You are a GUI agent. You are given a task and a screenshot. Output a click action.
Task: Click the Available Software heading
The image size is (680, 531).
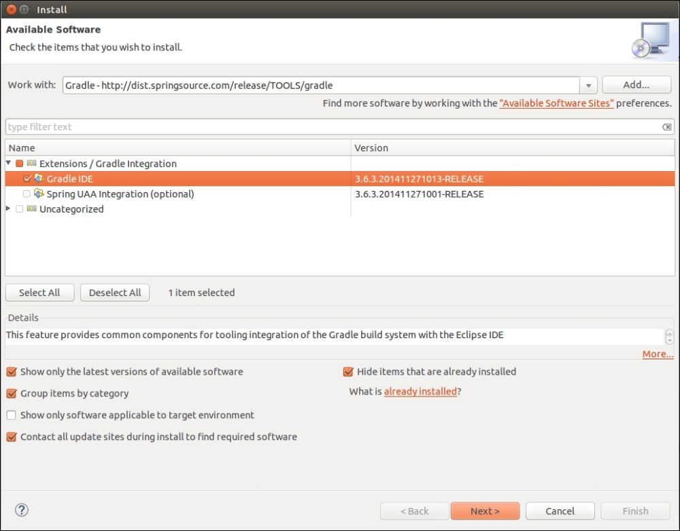click(x=53, y=29)
